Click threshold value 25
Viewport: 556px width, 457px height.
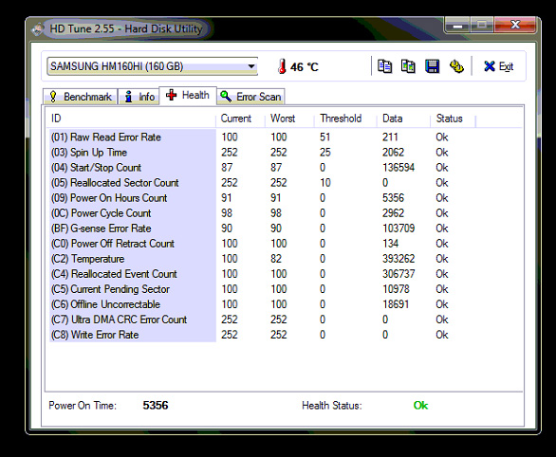(x=324, y=153)
